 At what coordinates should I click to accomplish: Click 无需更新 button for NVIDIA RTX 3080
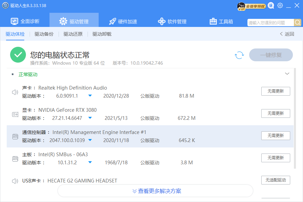[x=275, y=113]
